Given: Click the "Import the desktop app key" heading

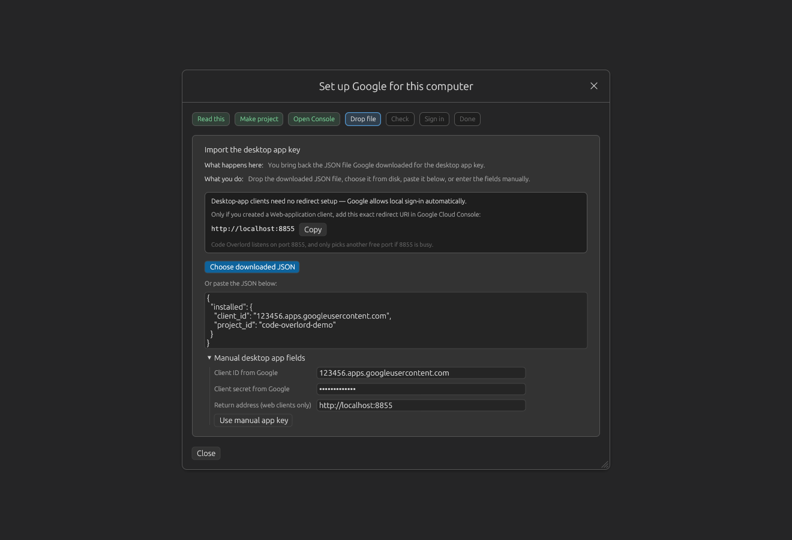Looking at the screenshot, I should pos(252,149).
